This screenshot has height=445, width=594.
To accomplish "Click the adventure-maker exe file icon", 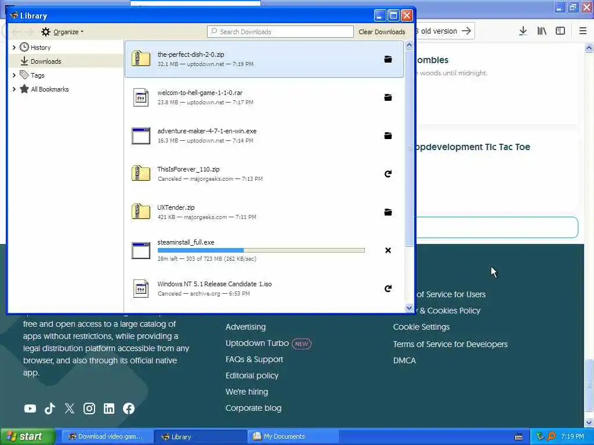I will (141, 136).
